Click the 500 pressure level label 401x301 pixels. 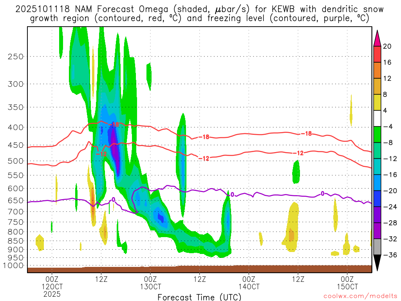(16, 161)
